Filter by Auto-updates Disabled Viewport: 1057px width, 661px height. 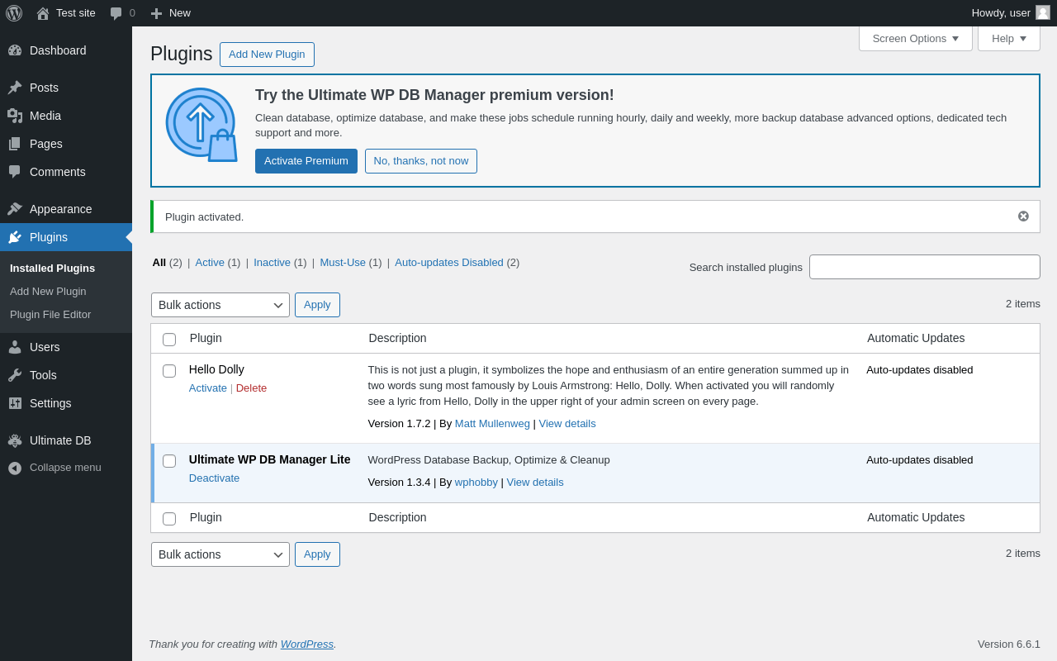tap(449, 263)
